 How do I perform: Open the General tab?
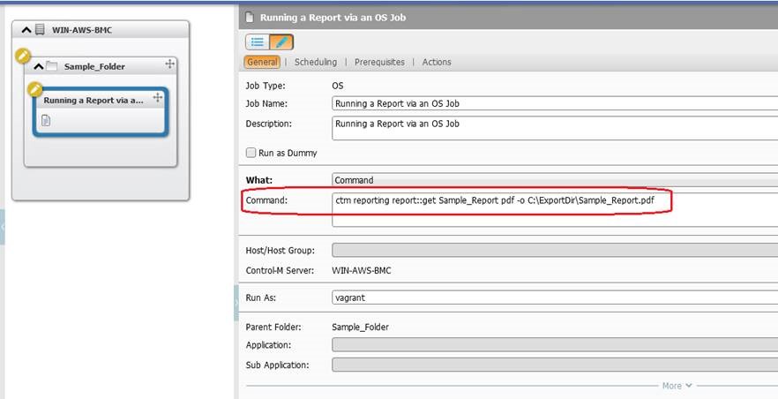click(262, 62)
